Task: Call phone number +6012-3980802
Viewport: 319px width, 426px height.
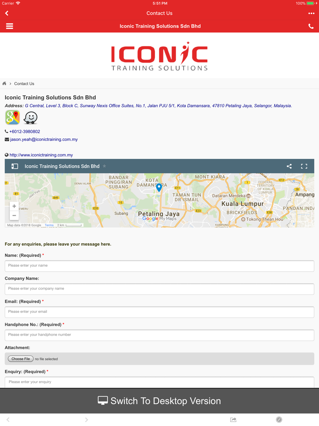Action: point(25,132)
